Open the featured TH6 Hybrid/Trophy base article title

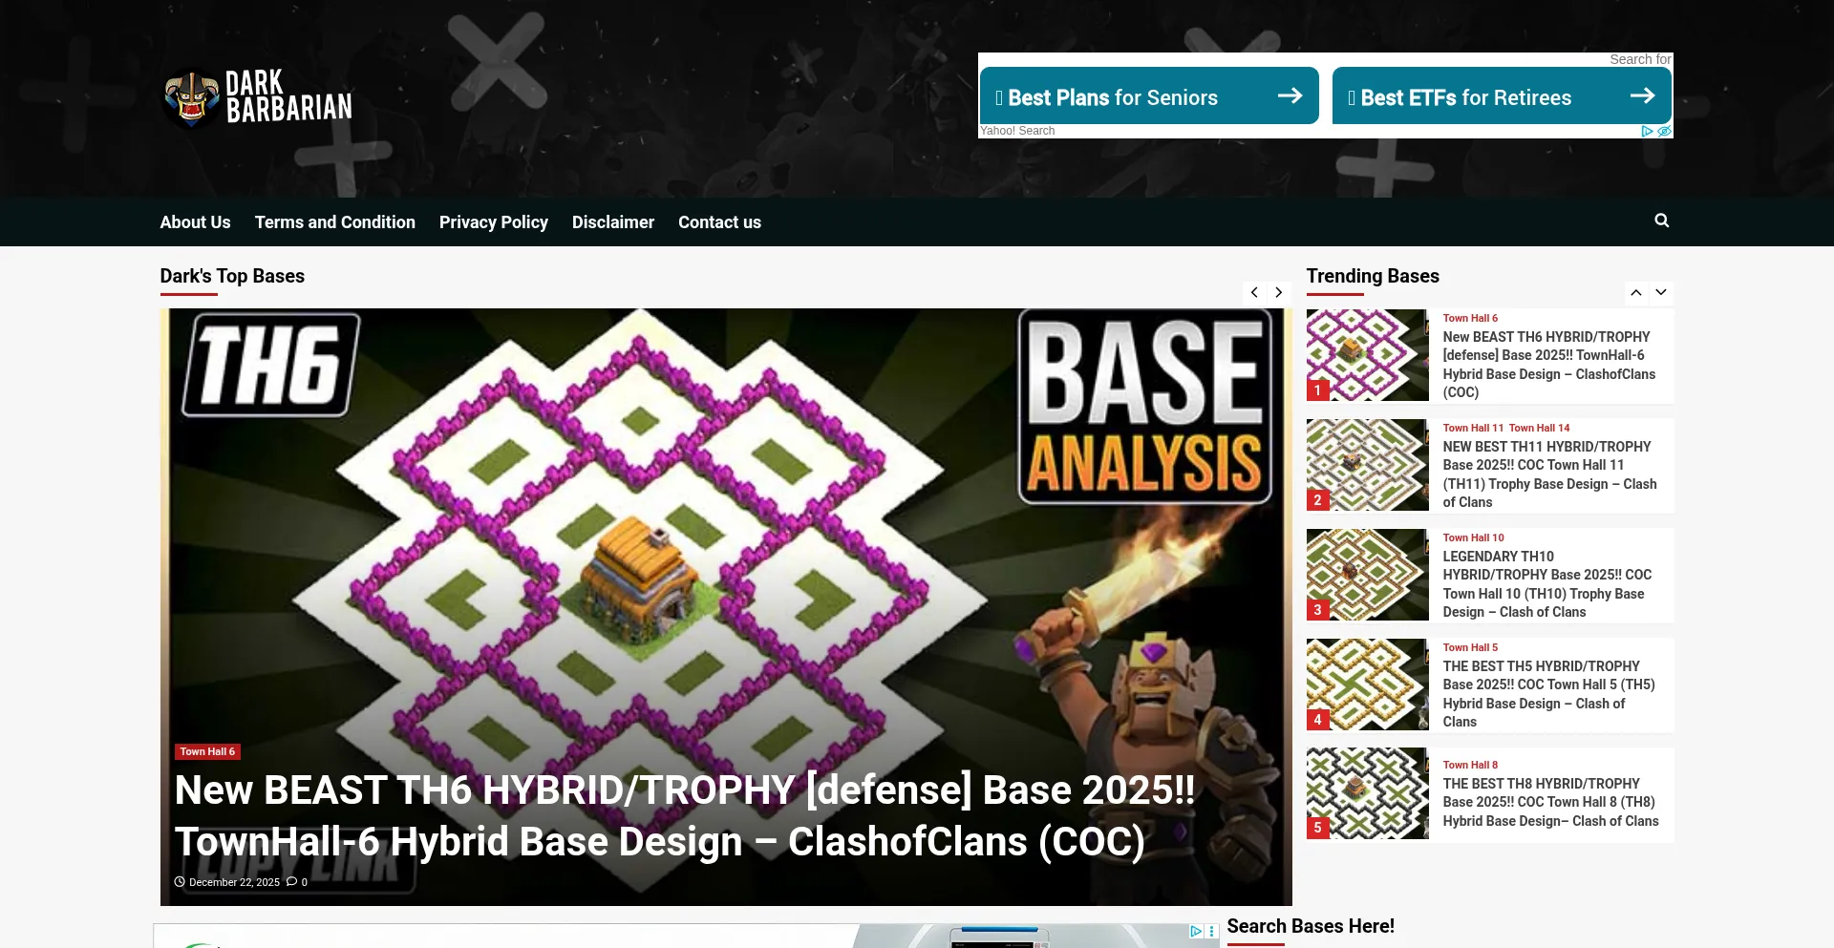tap(684, 816)
